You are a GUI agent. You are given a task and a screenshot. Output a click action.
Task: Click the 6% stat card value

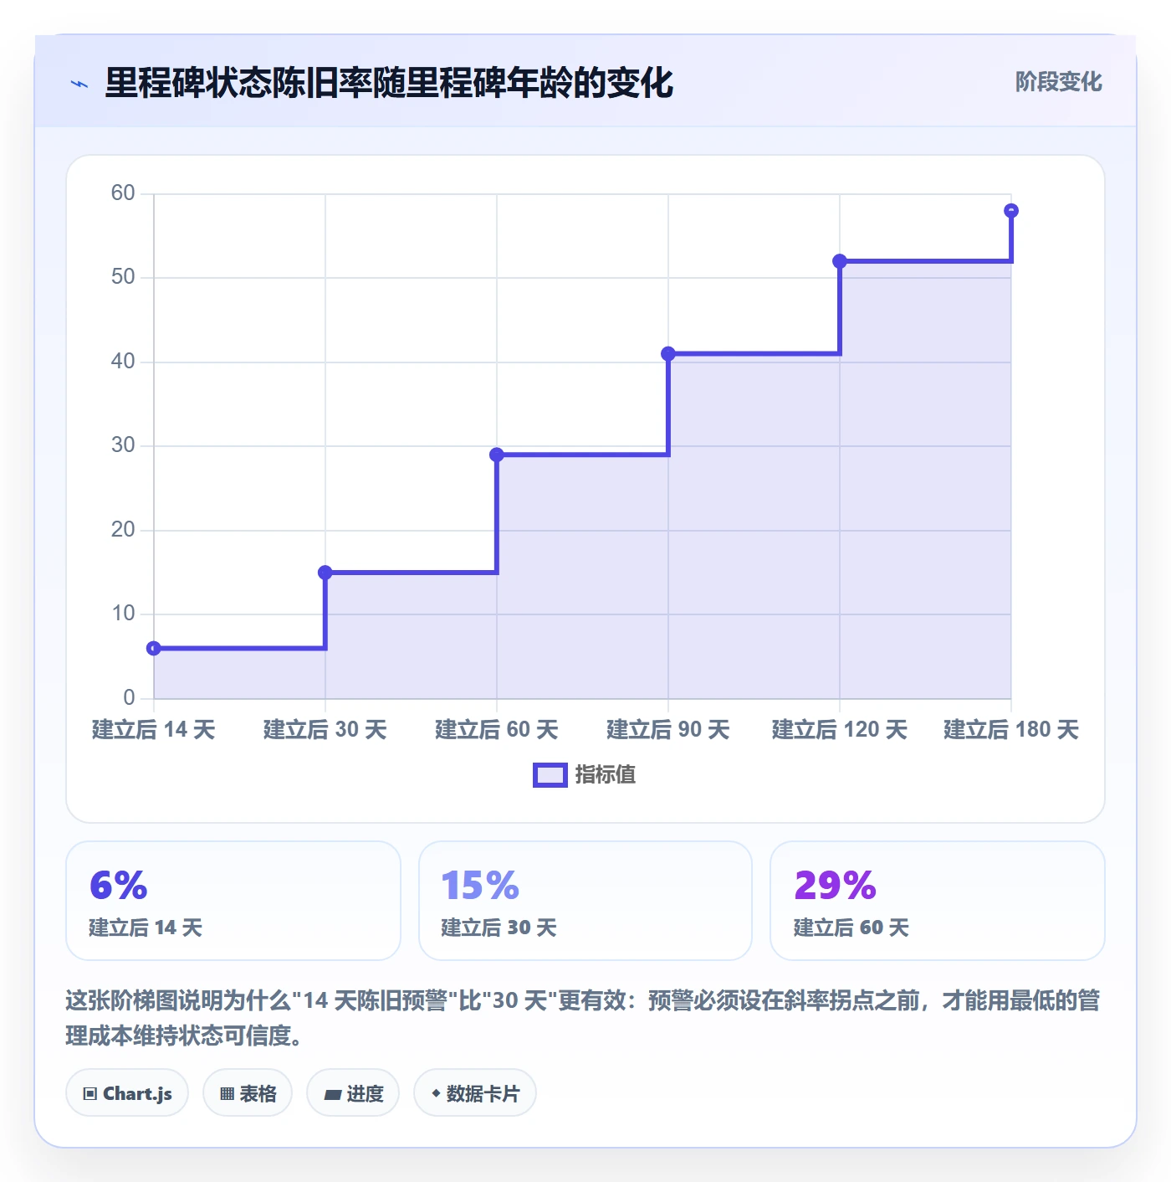tap(119, 886)
